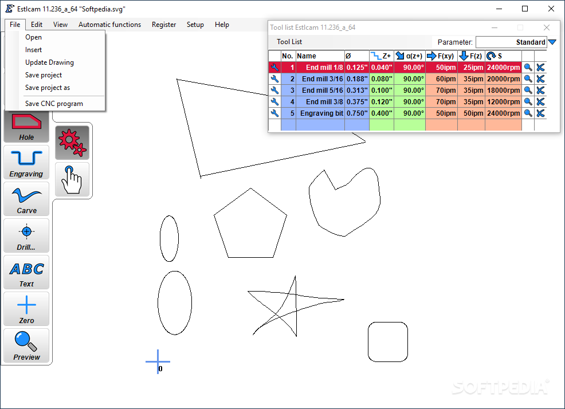
Task: Open the Preview tool
Action: (26, 345)
